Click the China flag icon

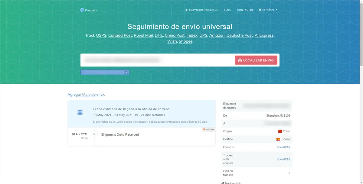click(280, 131)
